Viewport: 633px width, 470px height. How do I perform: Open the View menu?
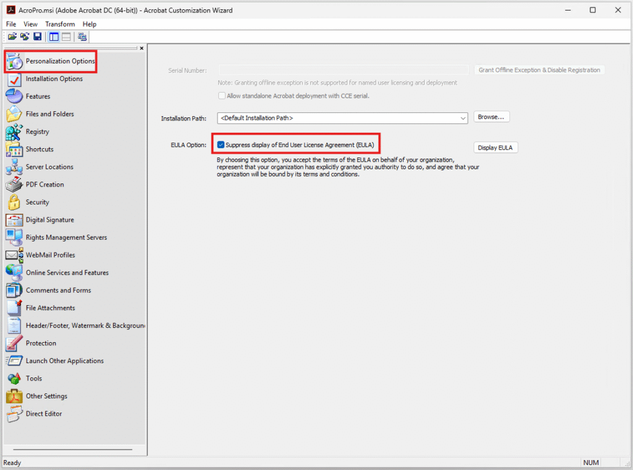31,24
